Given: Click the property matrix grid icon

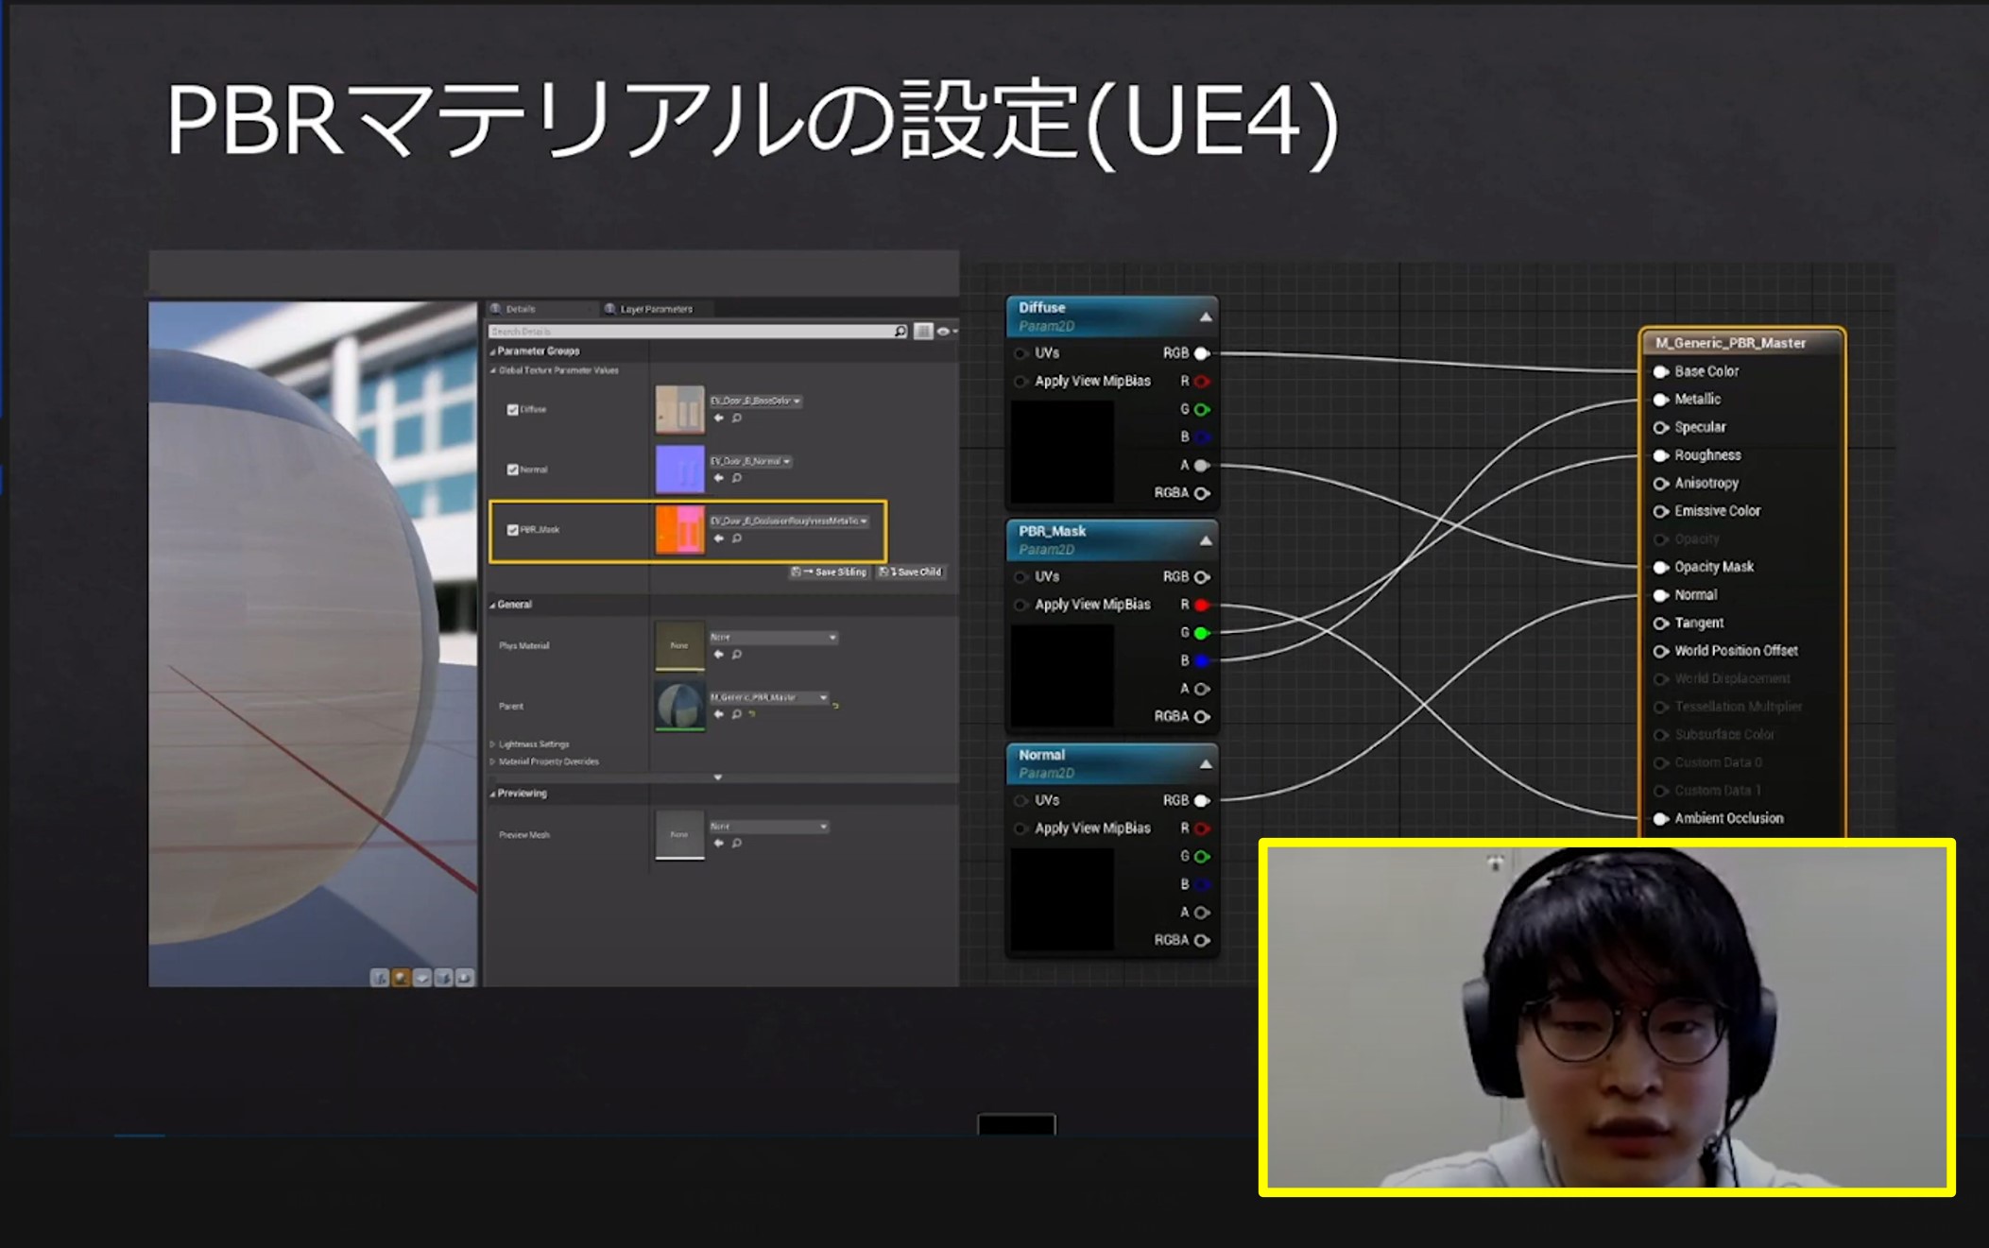Looking at the screenshot, I should click(923, 331).
